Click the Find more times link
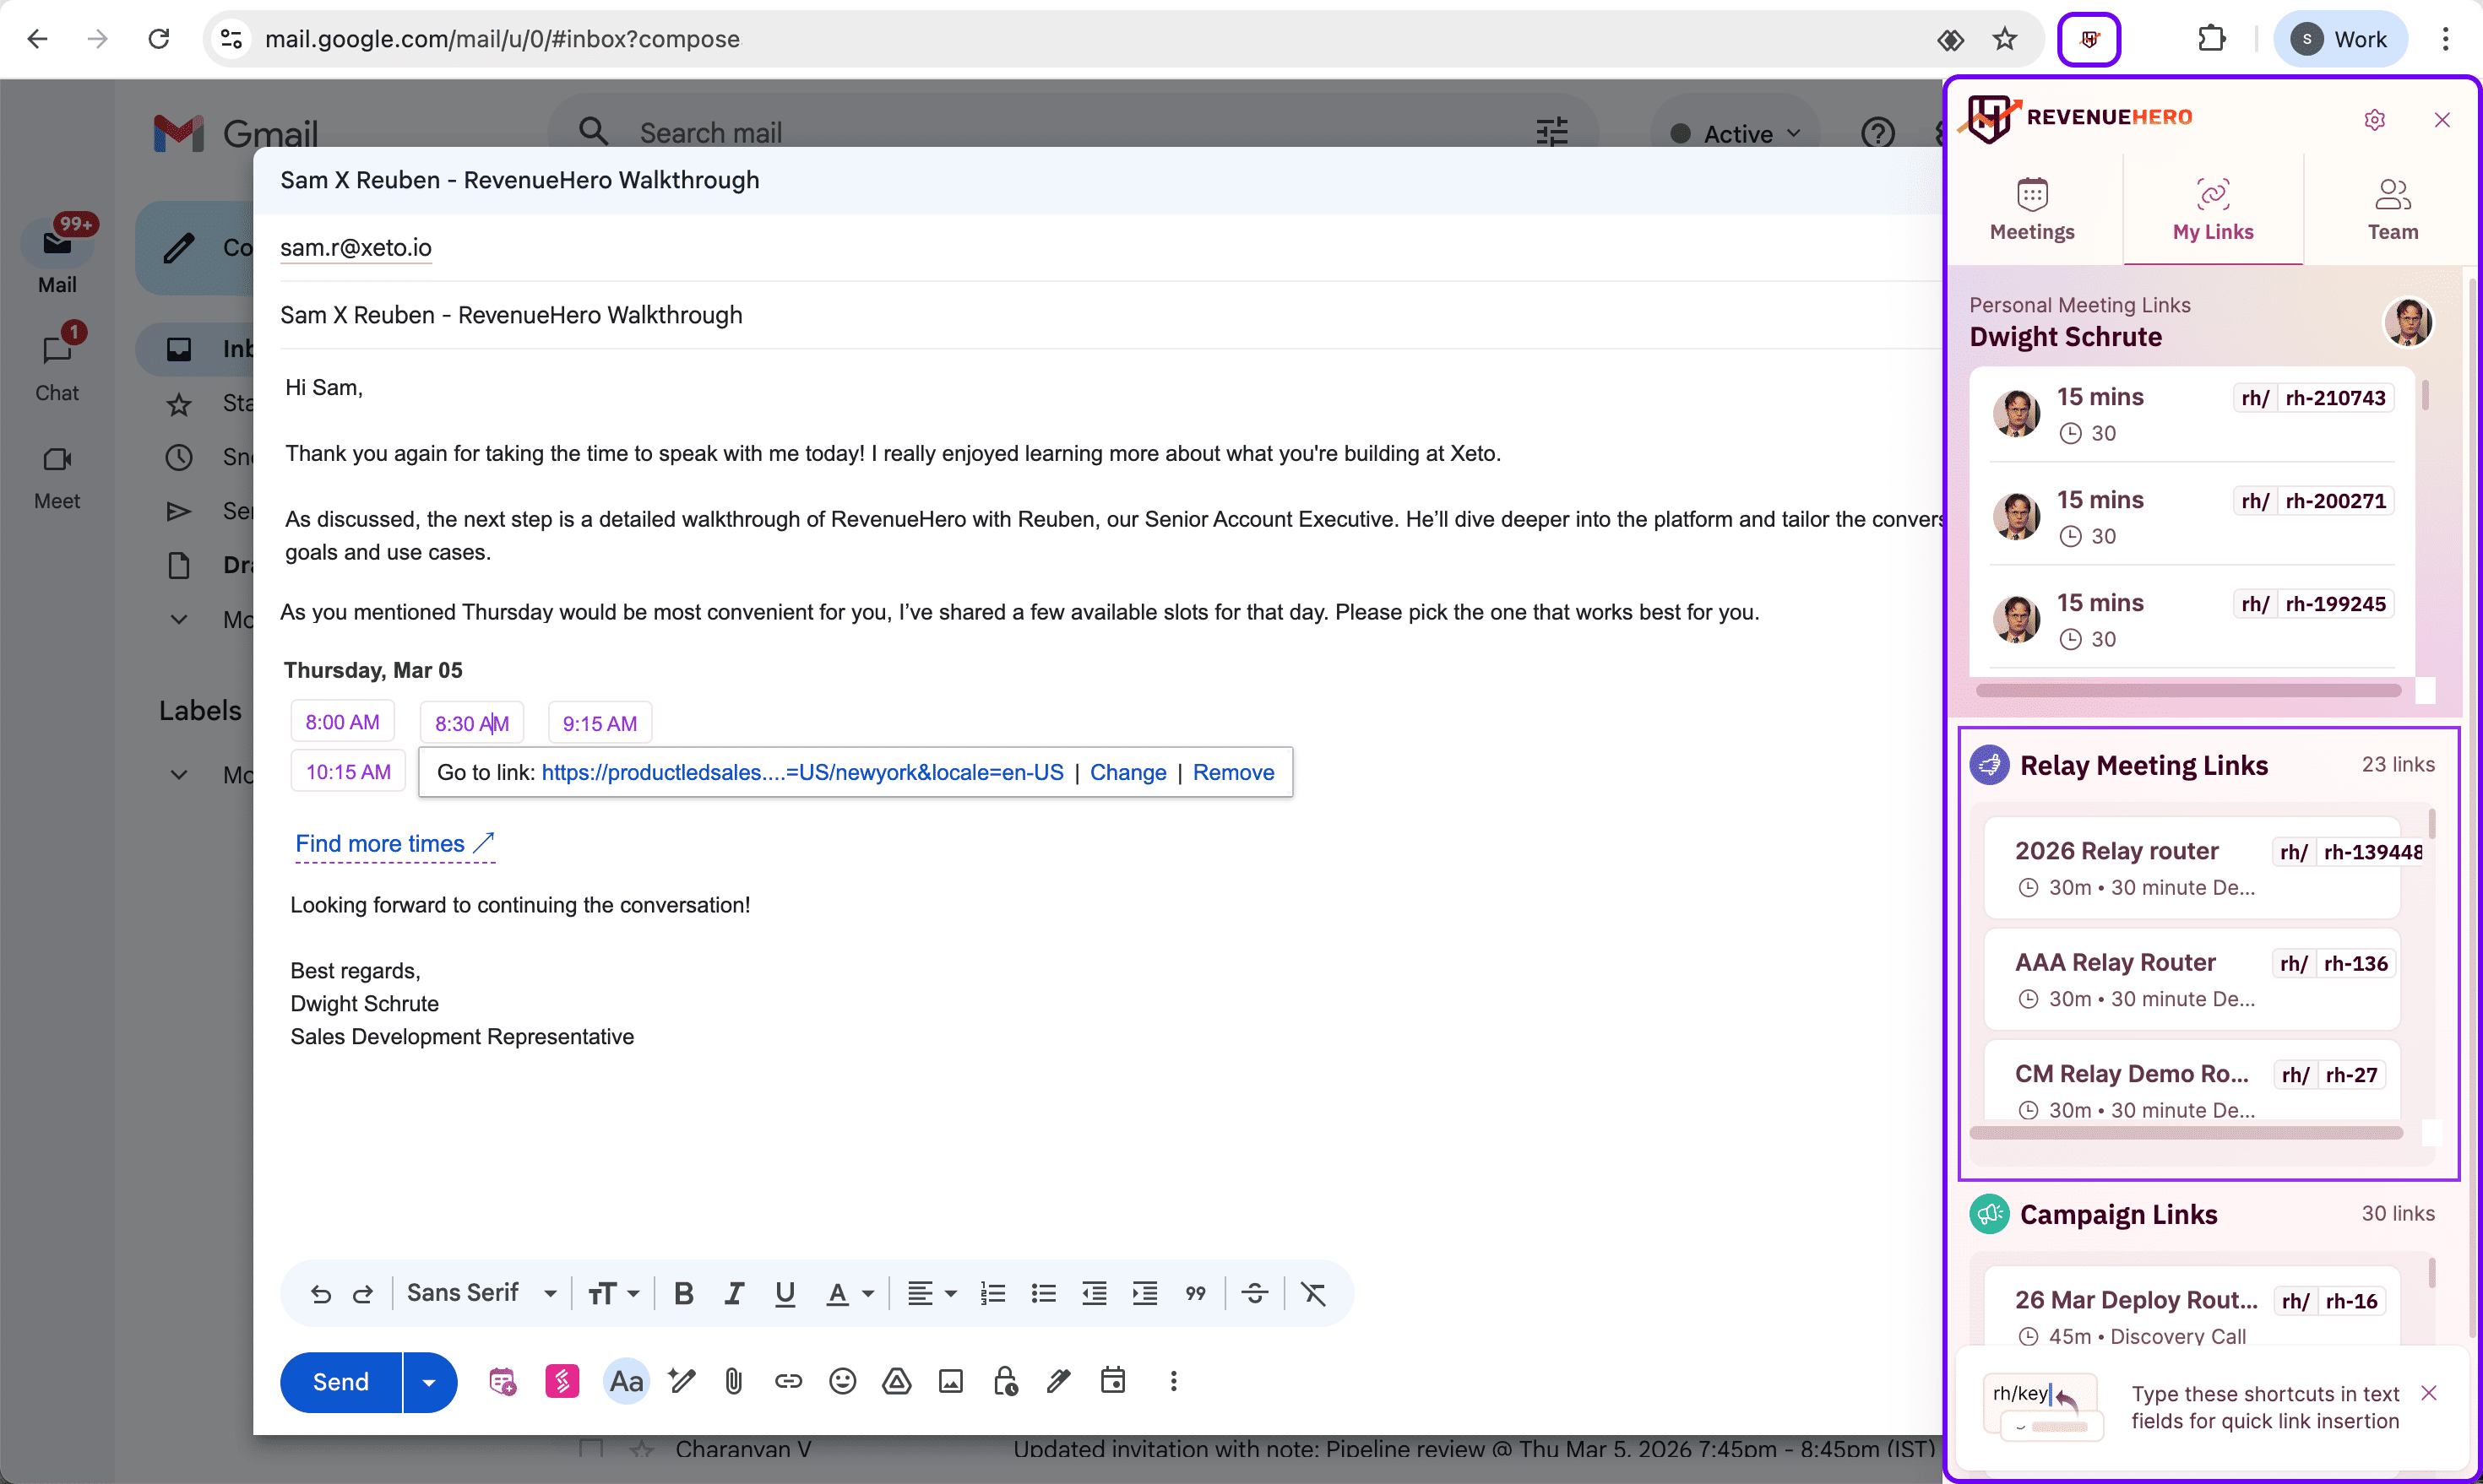The width and height of the screenshot is (2483, 1484). [x=380, y=844]
